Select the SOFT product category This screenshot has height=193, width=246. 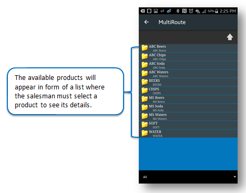click(188, 125)
